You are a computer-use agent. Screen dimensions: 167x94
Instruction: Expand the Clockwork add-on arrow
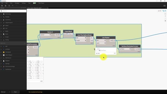(1, 52)
